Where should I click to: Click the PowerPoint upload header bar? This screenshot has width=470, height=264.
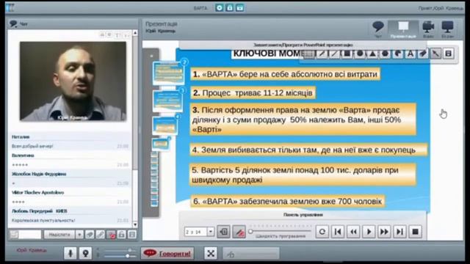[x=303, y=45]
